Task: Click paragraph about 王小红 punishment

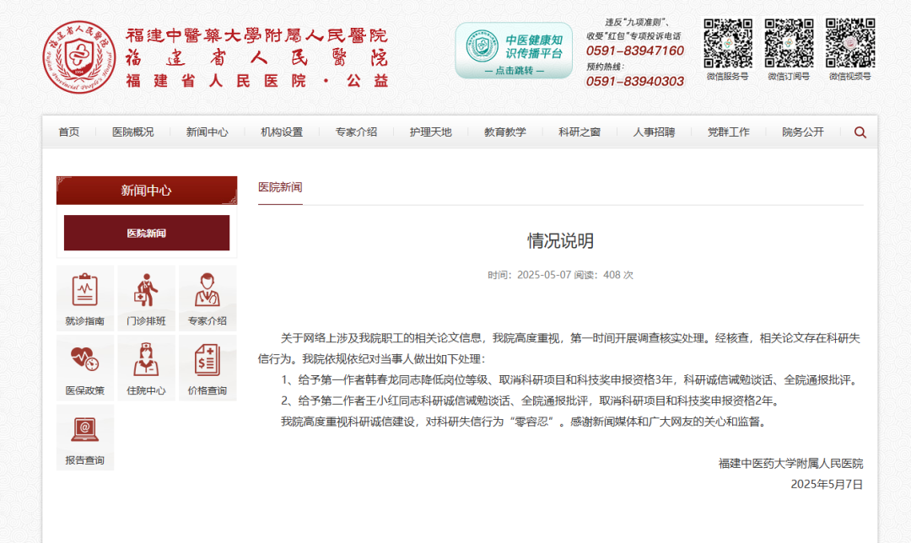Action: coord(530,401)
